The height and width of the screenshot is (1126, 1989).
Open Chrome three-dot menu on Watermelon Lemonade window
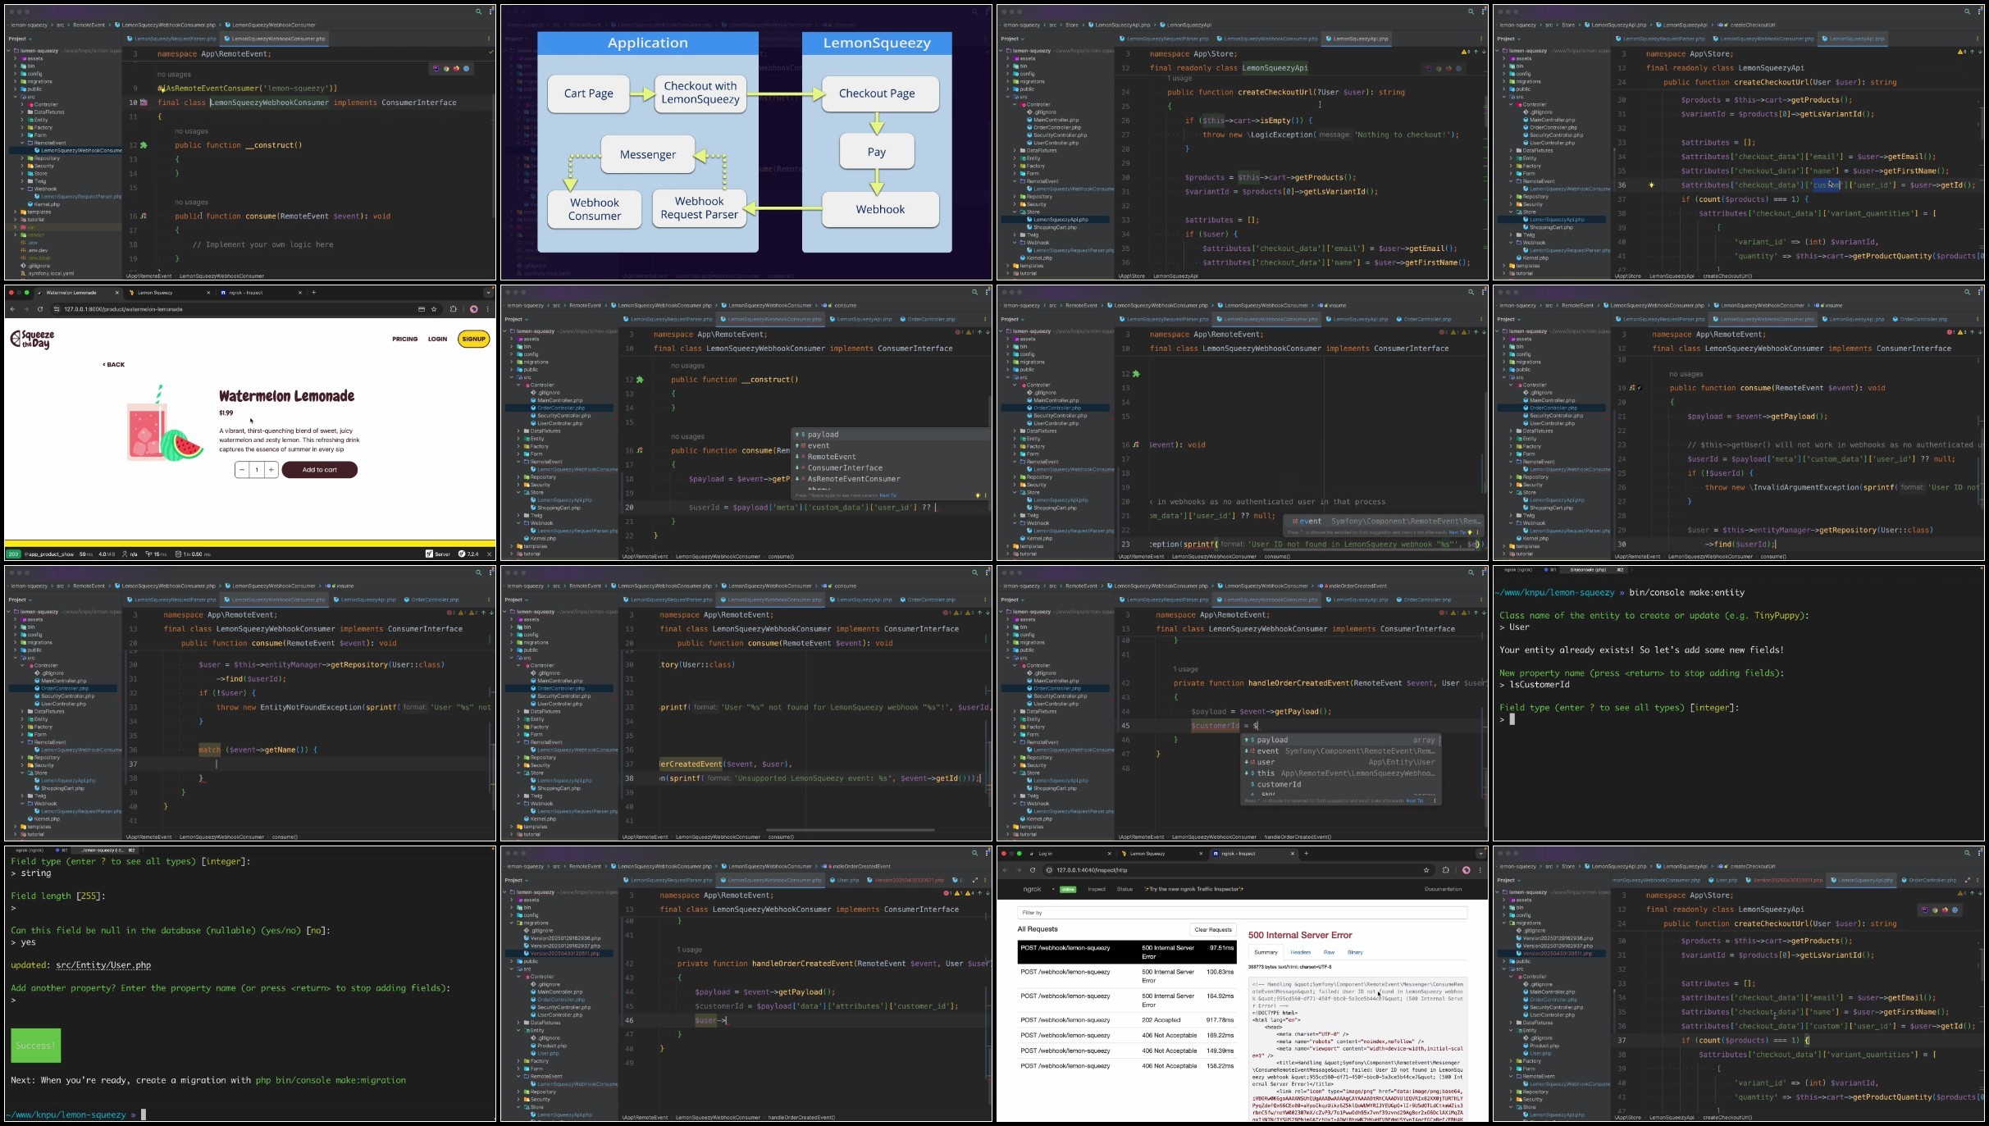488,309
